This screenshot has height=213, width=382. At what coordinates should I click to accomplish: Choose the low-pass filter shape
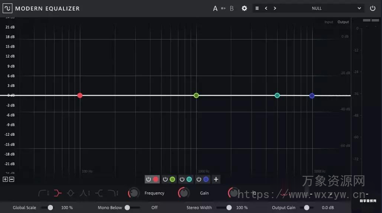(x=112, y=193)
